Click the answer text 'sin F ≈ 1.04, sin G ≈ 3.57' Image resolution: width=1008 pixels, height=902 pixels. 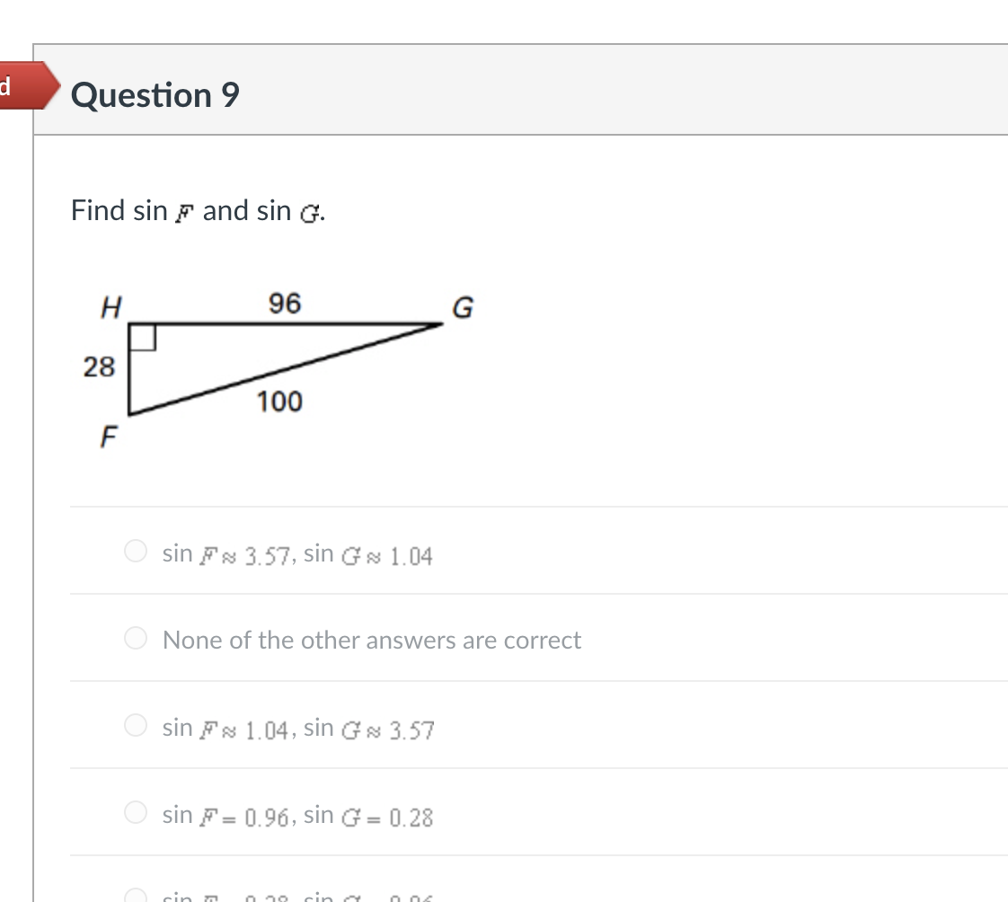pos(297,729)
